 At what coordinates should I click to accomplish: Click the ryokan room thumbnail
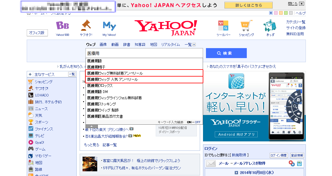pos(90,164)
